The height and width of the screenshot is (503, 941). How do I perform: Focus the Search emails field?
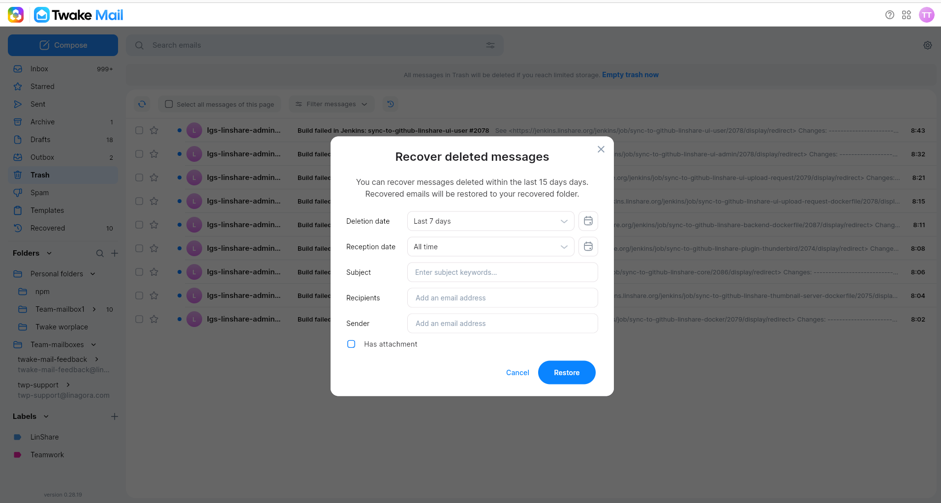coord(315,45)
